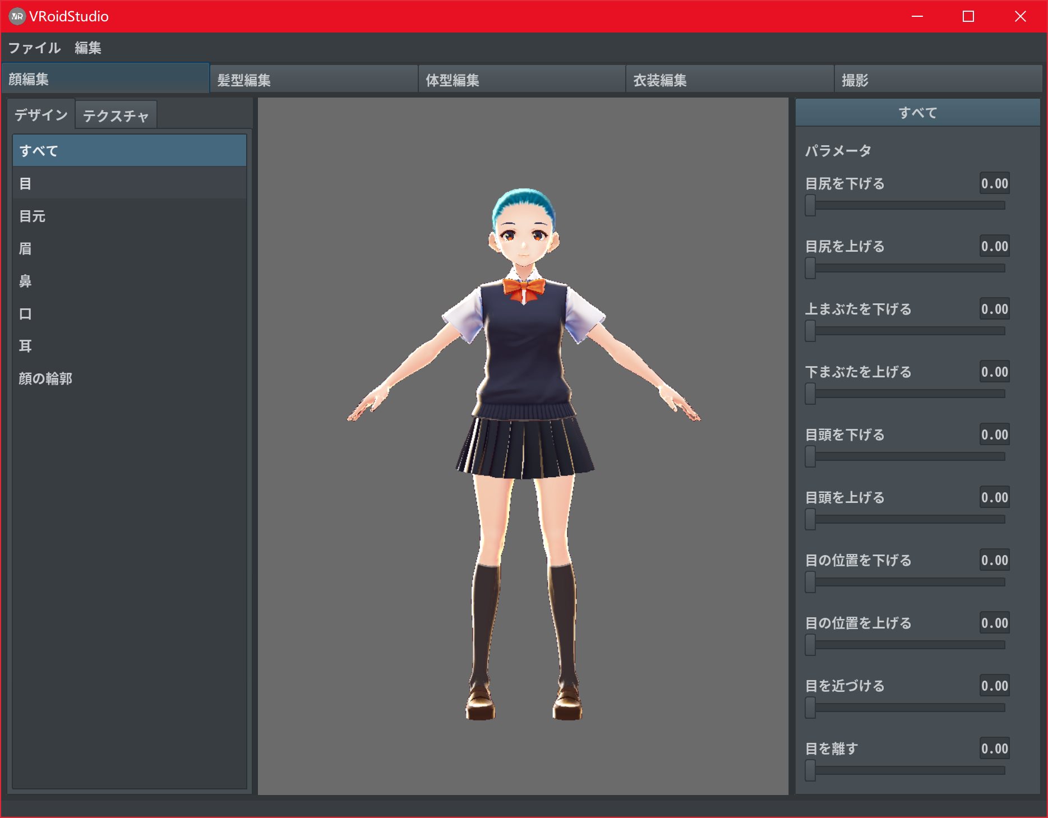Go to the 撮影 tab
The image size is (1048, 818).
(x=936, y=80)
